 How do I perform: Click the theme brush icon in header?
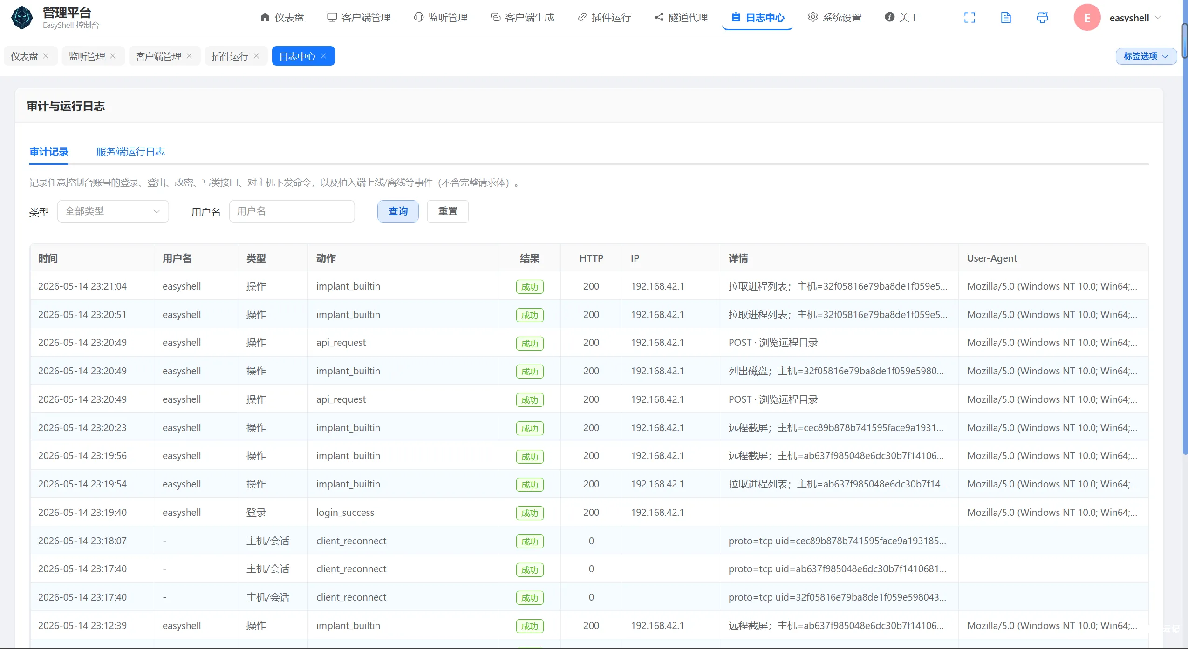(1042, 18)
